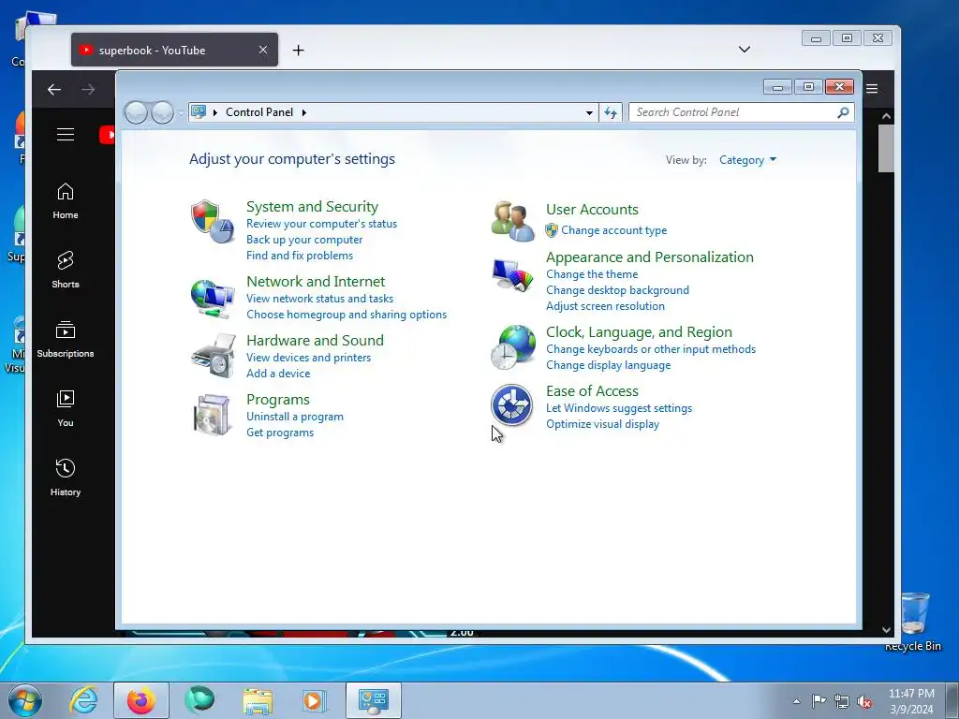The image size is (959, 719).
Task: Click the System and Security heading
Action: [312, 207]
